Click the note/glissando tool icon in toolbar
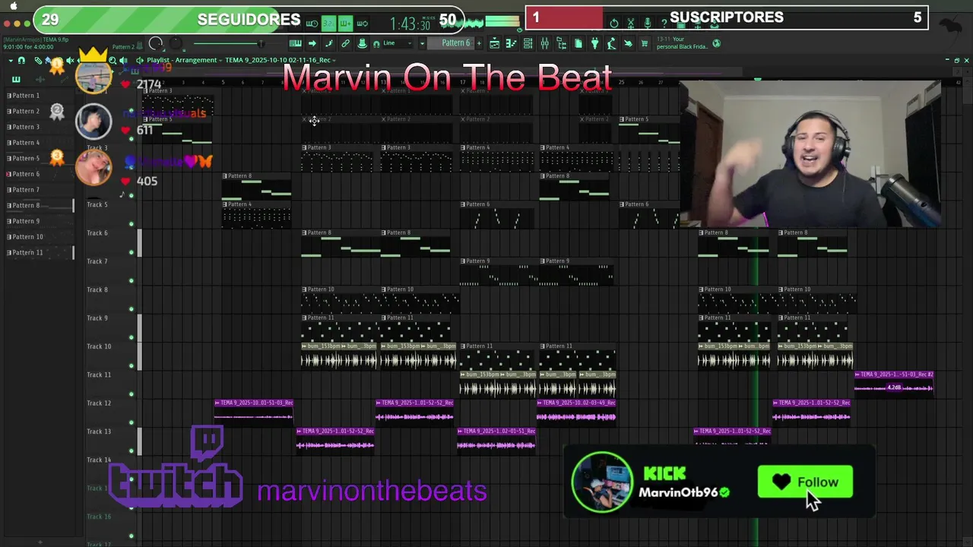973x547 pixels. 329,43
